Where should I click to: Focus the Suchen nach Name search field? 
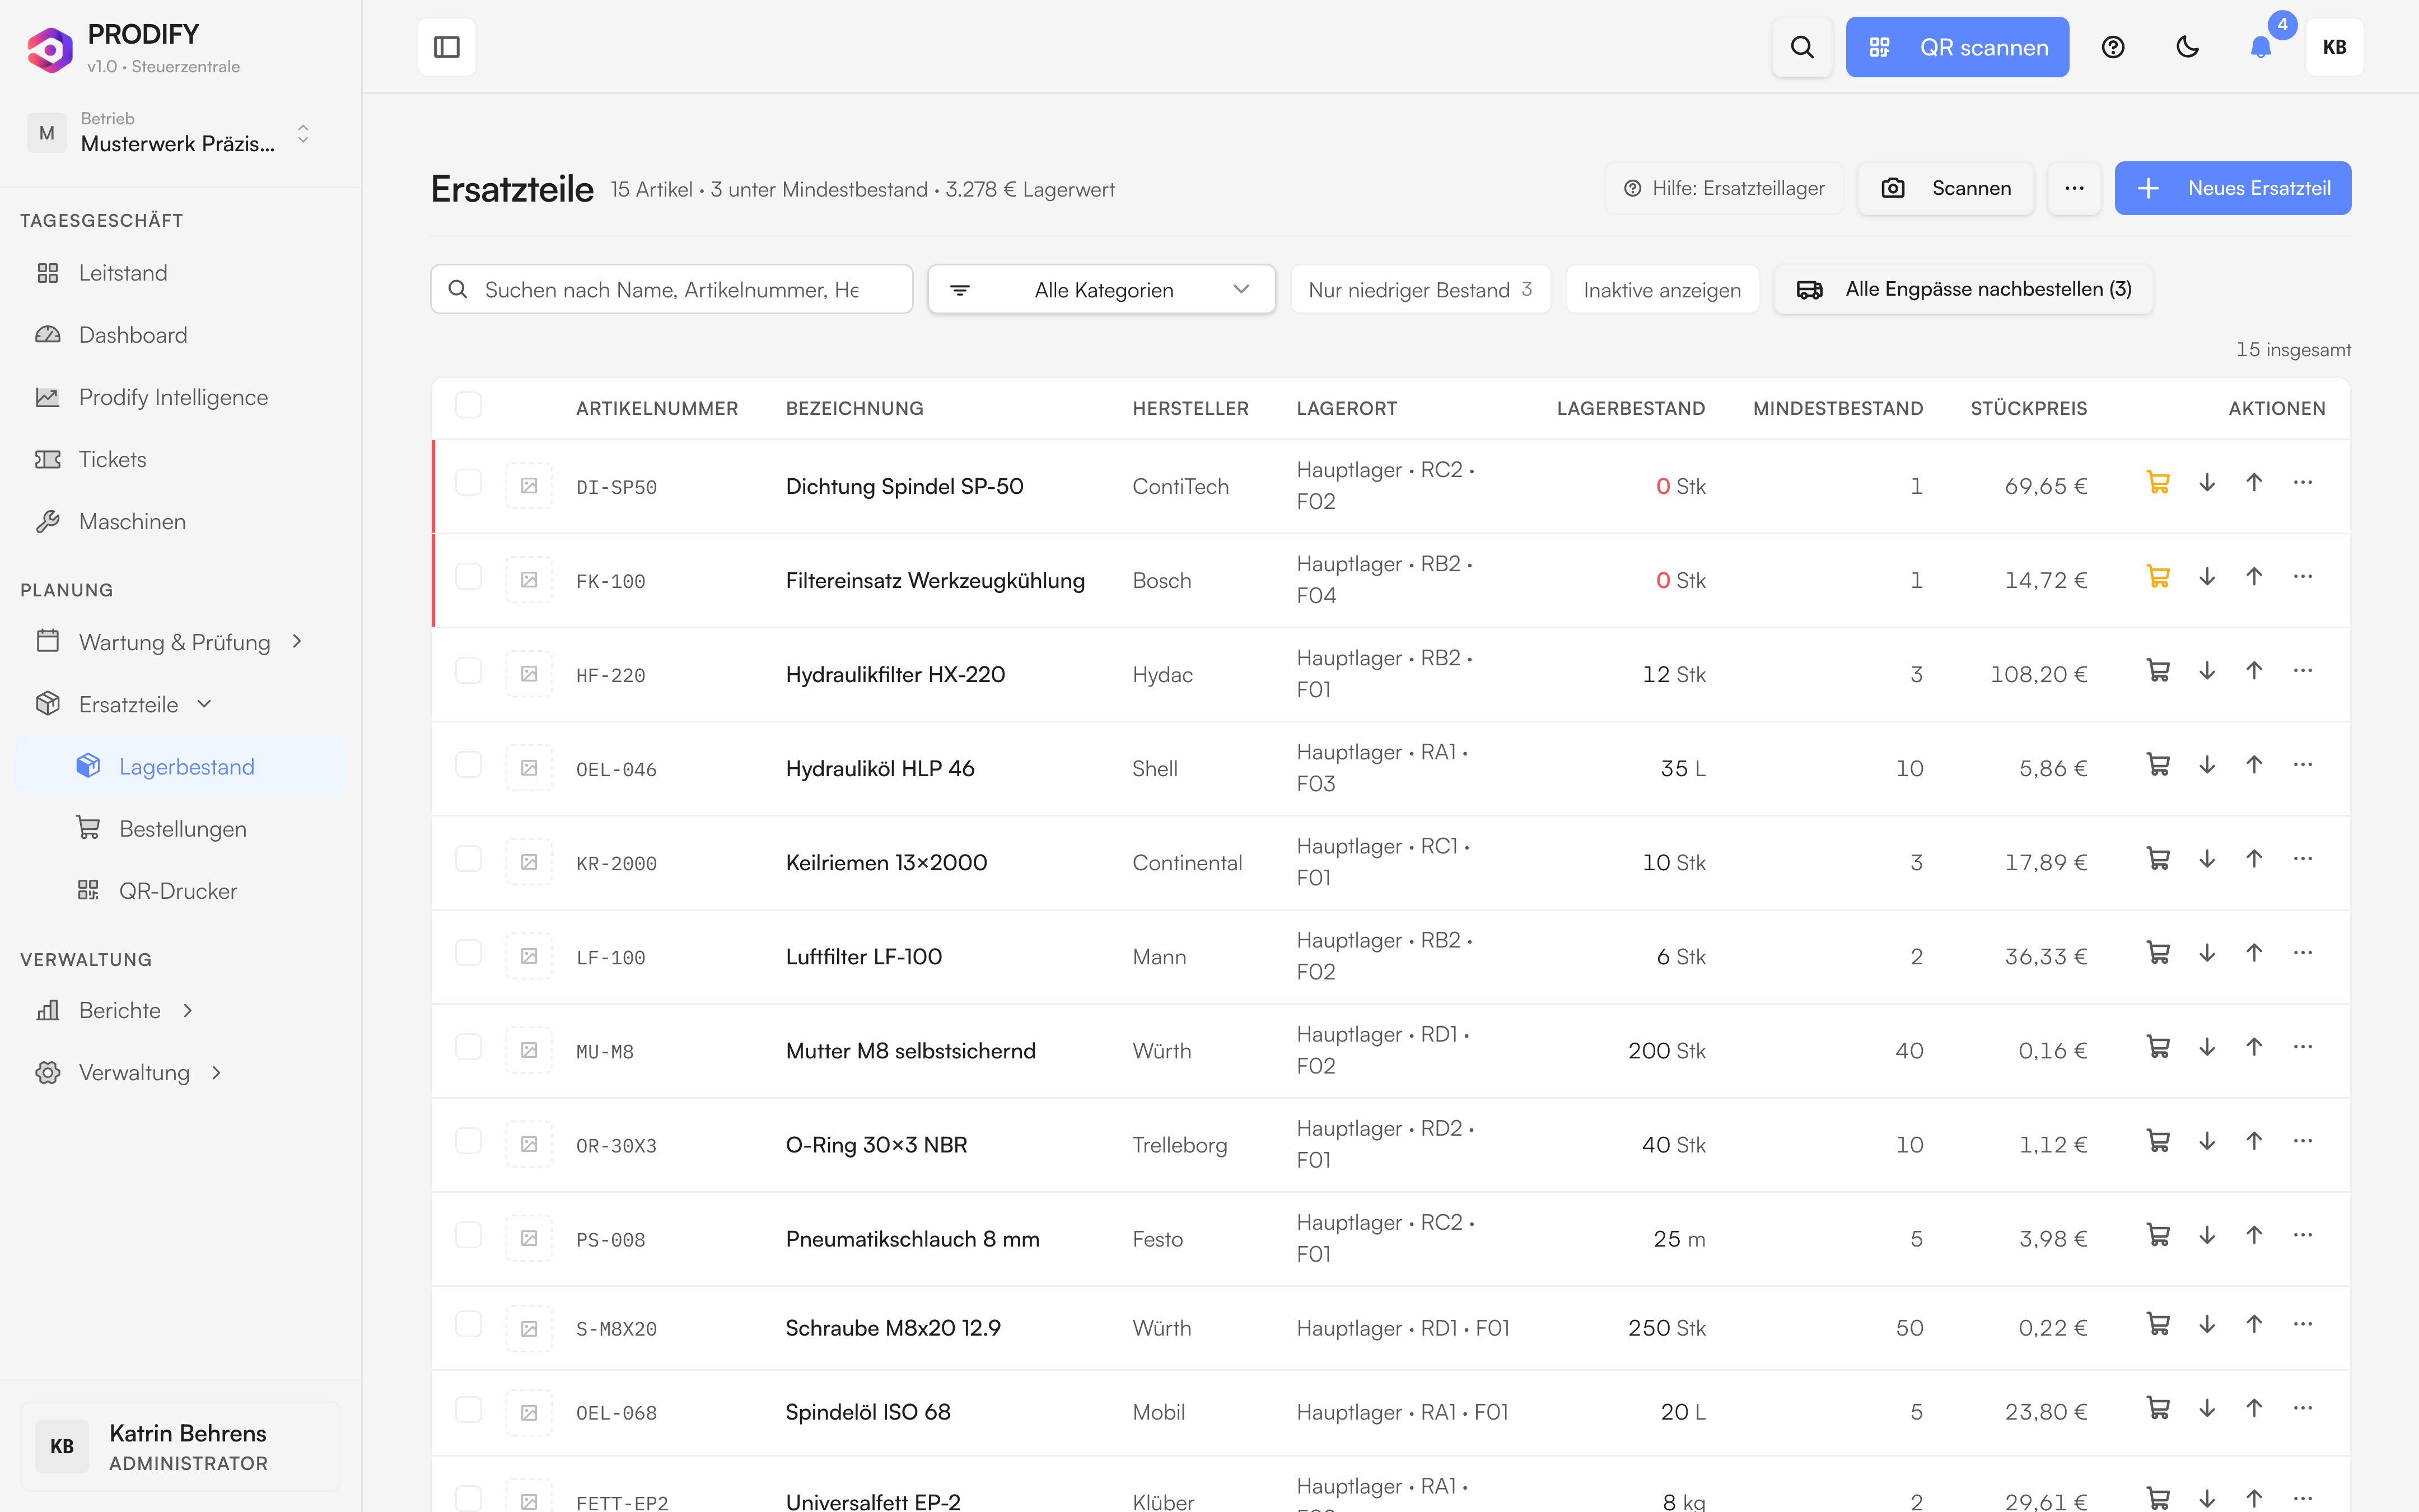pyautogui.click(x=671, y=289)
